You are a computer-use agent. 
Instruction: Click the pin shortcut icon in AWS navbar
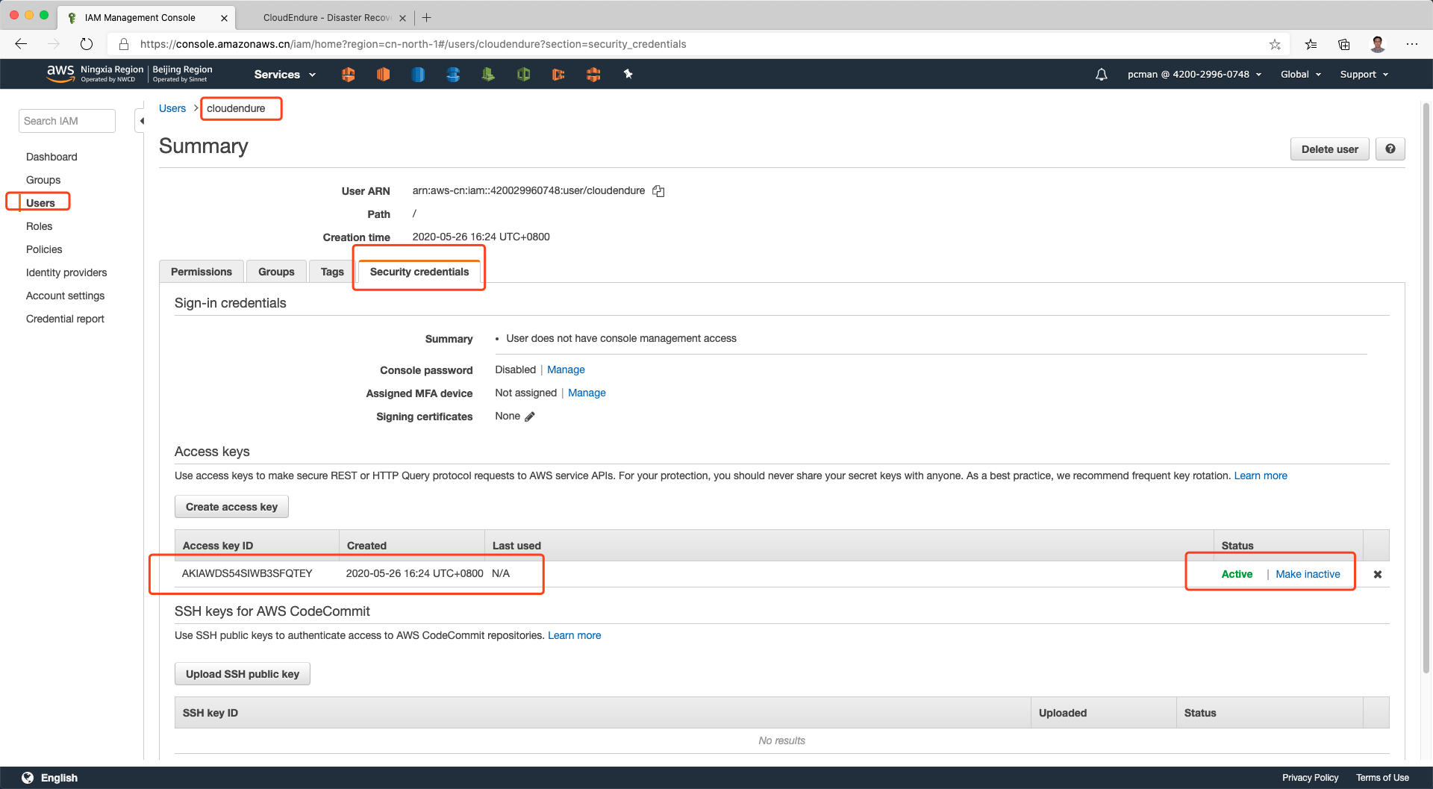pyautogui.click(x=628, y=74)
